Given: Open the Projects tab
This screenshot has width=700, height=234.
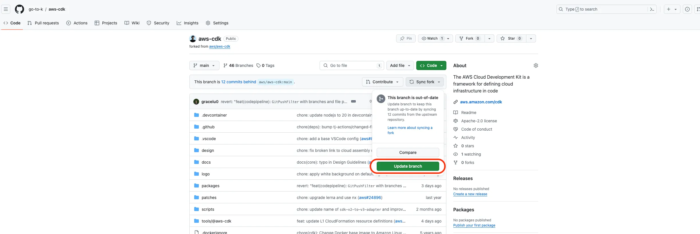Looking at the screenshot, I should tap(106, 23).
